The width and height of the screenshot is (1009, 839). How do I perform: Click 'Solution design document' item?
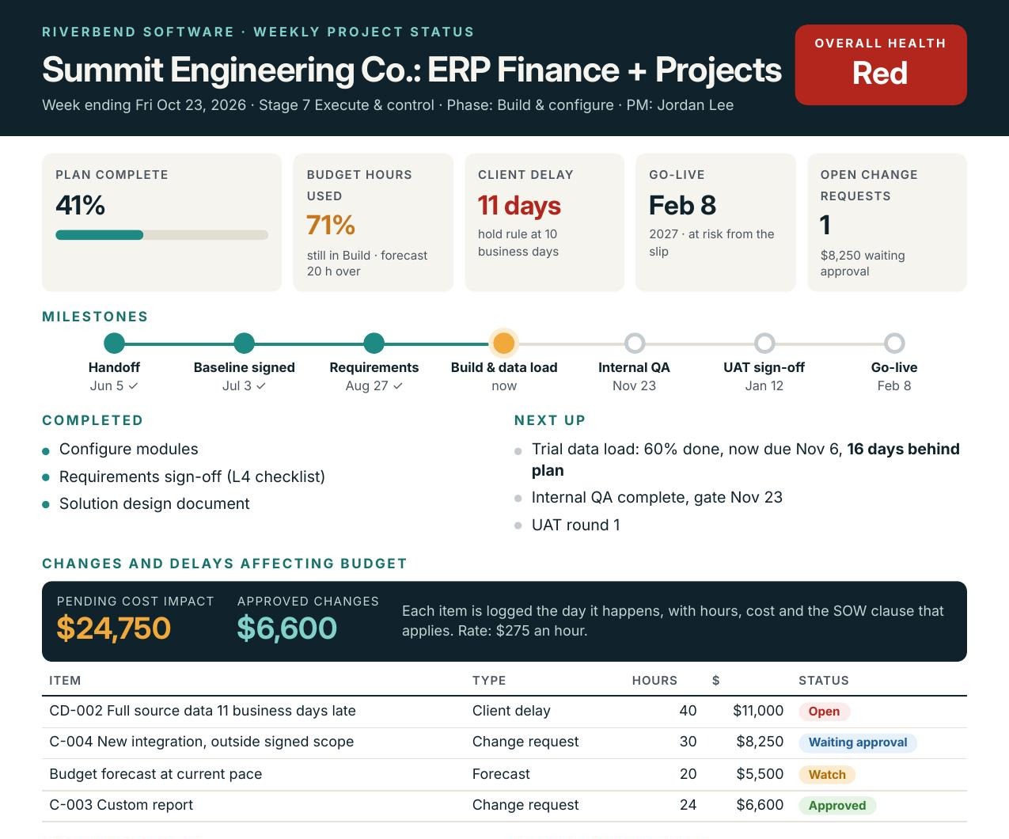point(154,504)
